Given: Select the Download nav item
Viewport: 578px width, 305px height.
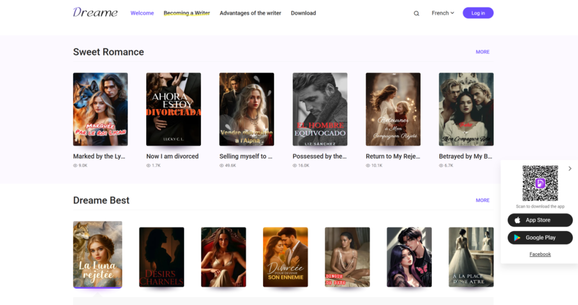Looking at the screenshot, I should pyautogui.click(x=303, y=13).
